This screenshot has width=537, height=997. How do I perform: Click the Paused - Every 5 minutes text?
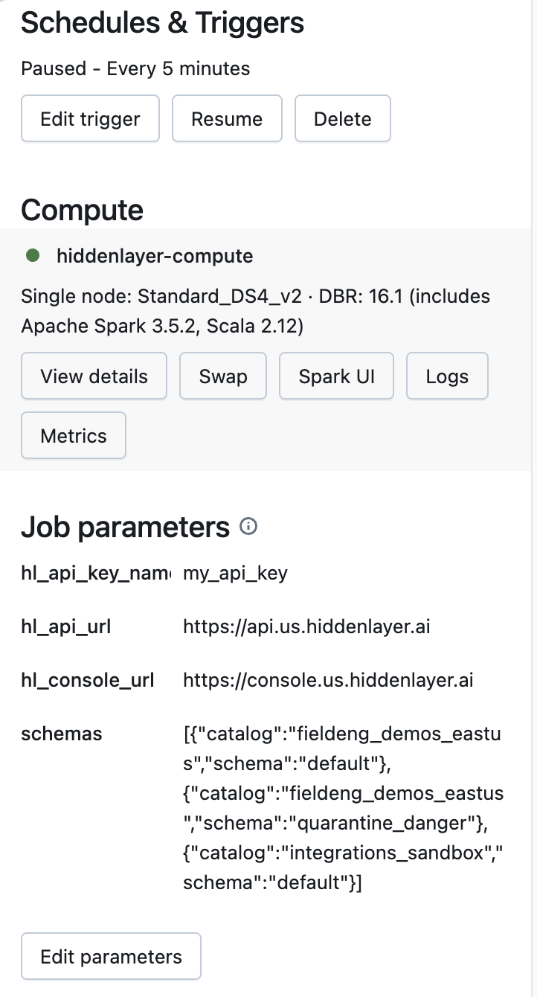(x=135, y=68)
